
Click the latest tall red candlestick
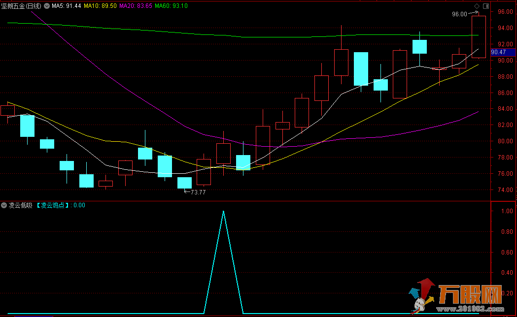[x=479, y=37]
